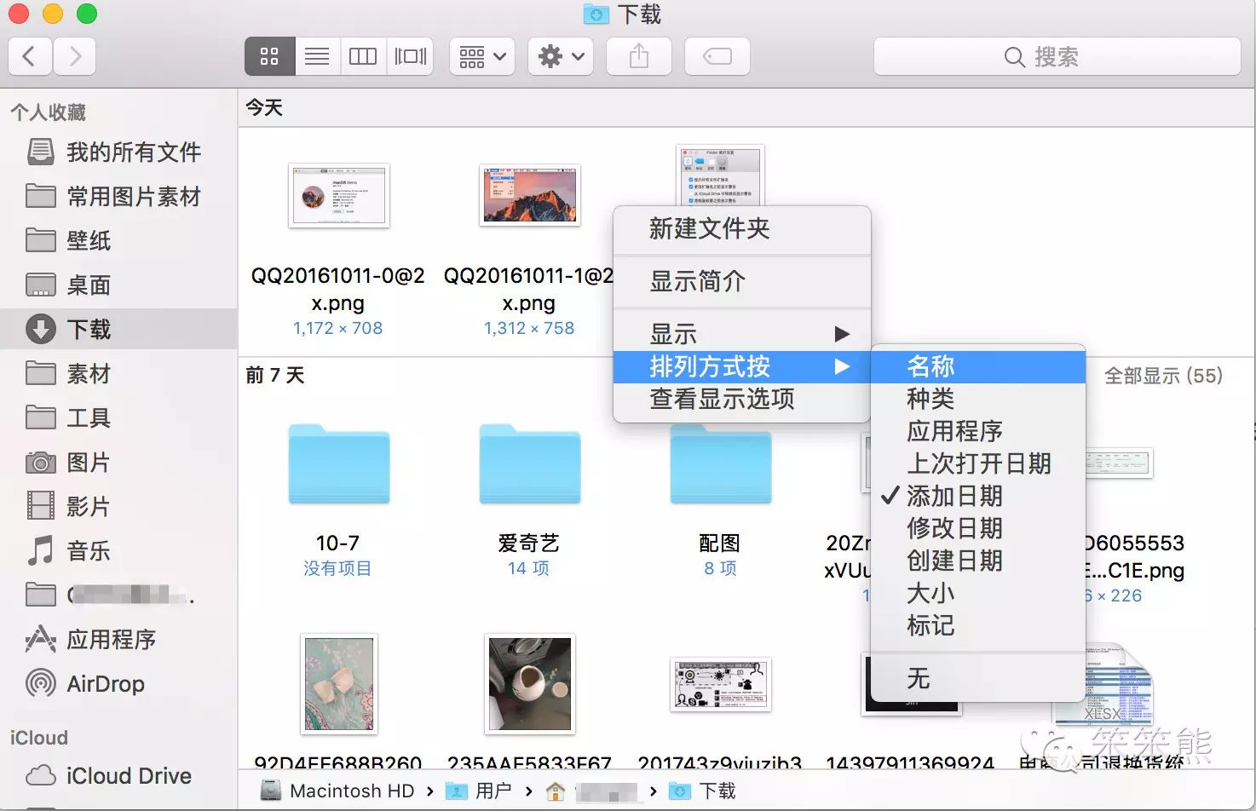Open the gear action dropdown menu

[560, 57]
